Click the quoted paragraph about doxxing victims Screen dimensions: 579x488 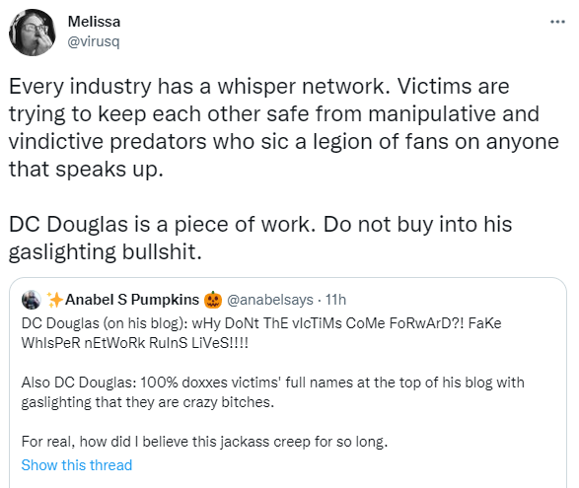click(273, 392)
